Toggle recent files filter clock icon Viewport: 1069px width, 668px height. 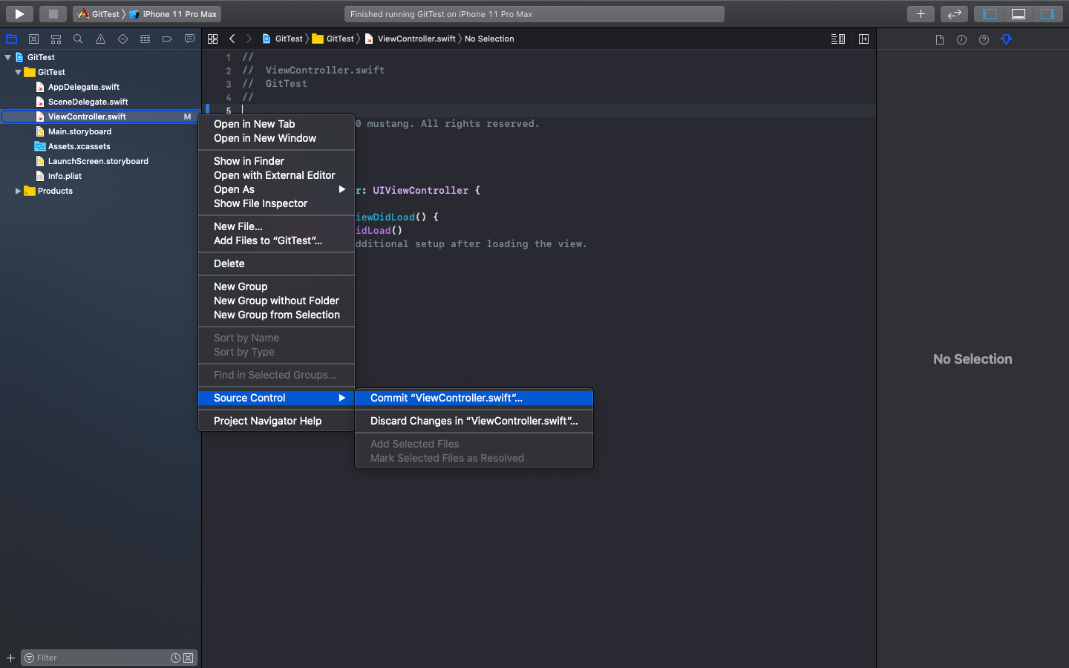[x=175, y=658]
